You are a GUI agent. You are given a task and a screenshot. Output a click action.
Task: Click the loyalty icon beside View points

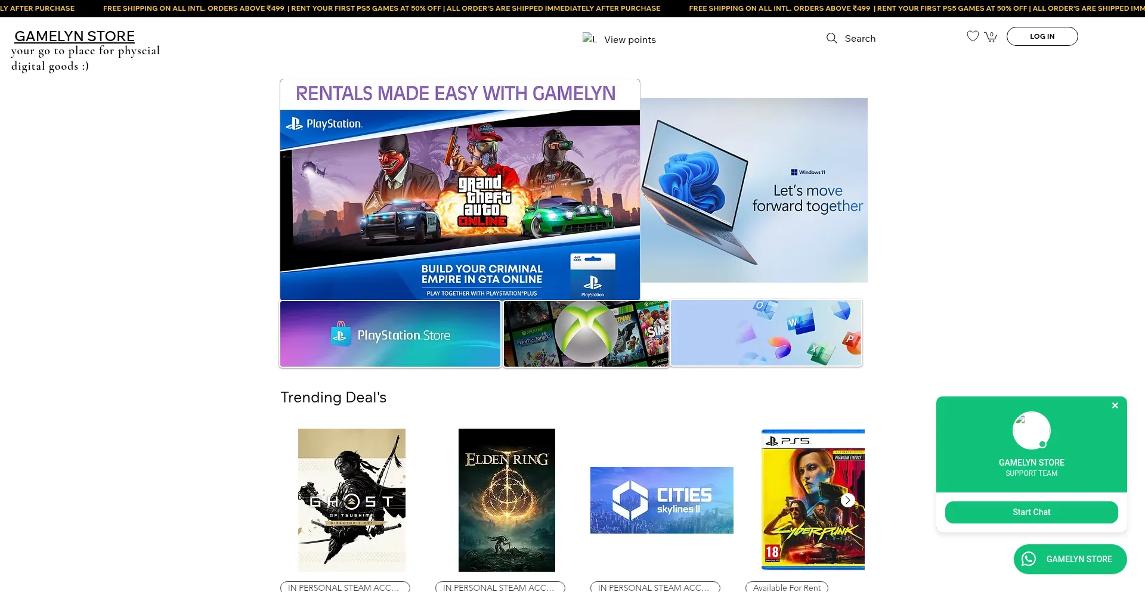click(x=589, y=39)
